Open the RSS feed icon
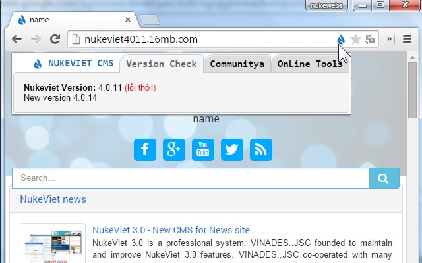The width and height of the screenshot is (422, 263). click(261, 150)
